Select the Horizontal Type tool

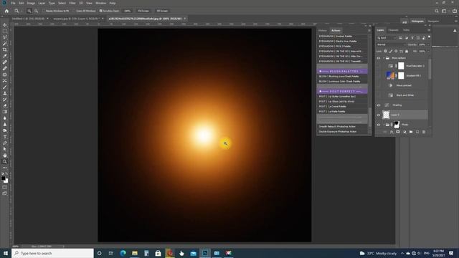pyautogui.click(x=5, y=137)
